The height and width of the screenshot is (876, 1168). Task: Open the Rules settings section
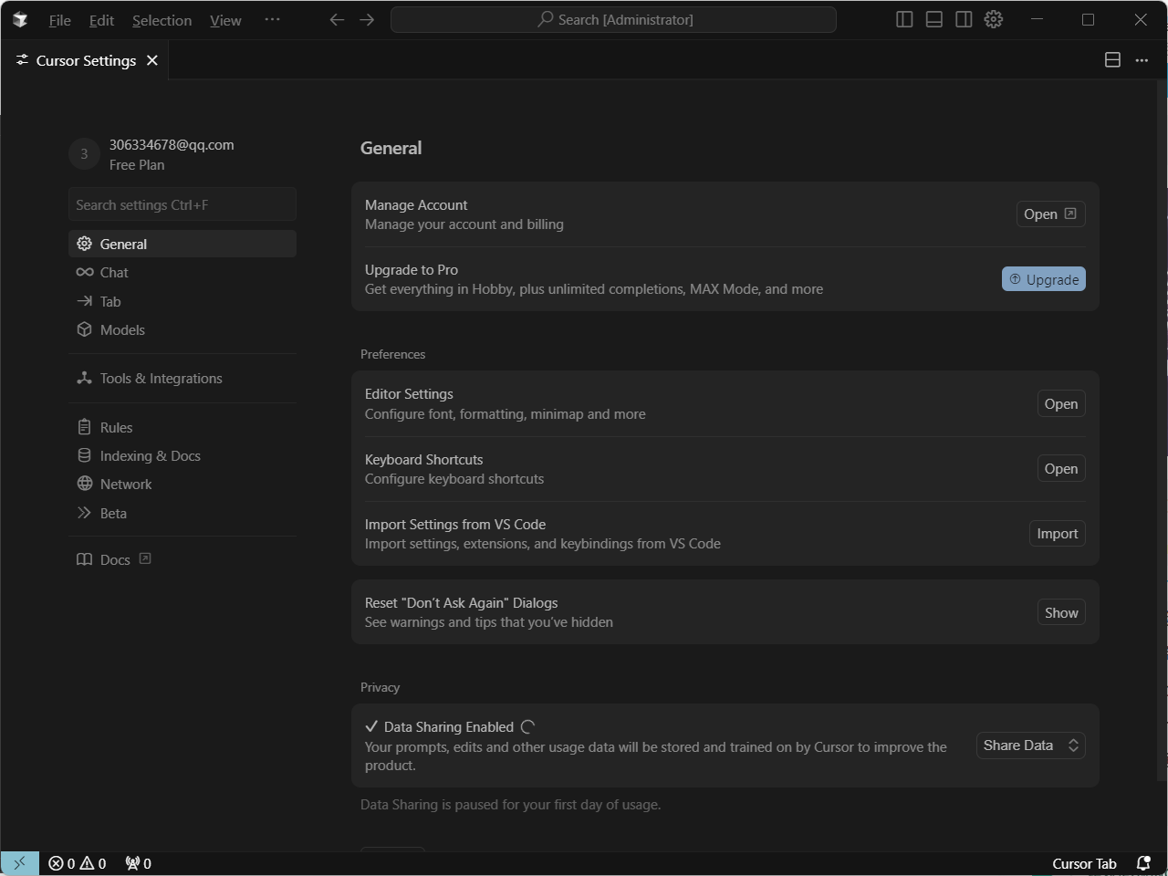pyautogui.click(x=182, y=427)
